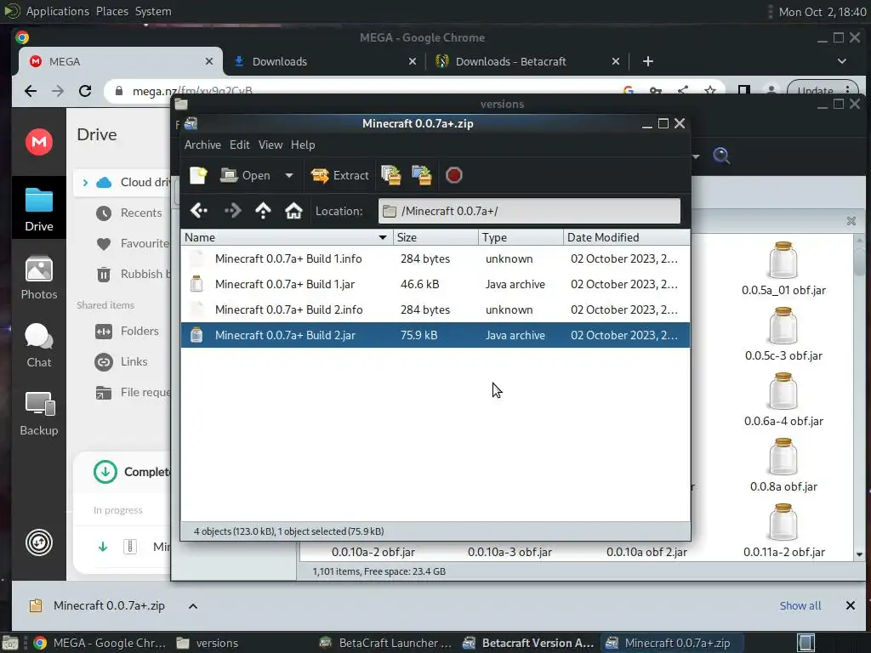Click the Chrome tab search chevron
871x653 pixels.
[x=842, y=61]
